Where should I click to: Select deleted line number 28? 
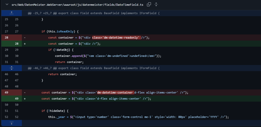(x=6, y=38)
